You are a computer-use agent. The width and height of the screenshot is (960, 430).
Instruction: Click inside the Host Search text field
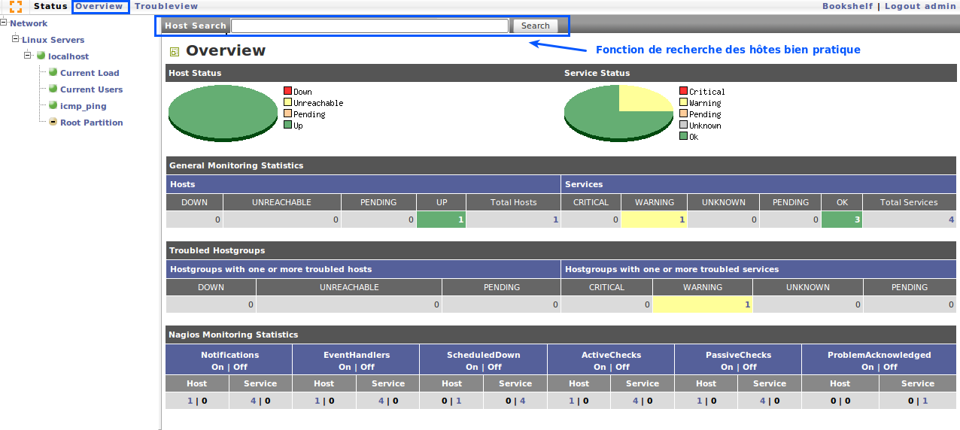369,26
